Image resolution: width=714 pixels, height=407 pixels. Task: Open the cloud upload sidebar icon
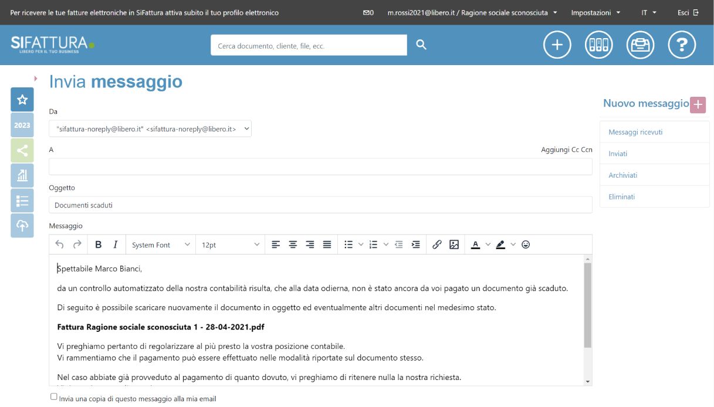pos(22,226)
